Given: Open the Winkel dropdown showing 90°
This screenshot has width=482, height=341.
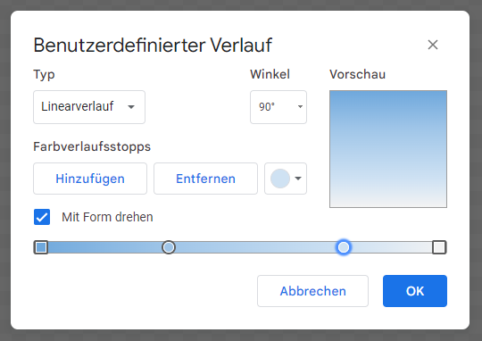Looking at the screenshot, I should coord(278,107).
